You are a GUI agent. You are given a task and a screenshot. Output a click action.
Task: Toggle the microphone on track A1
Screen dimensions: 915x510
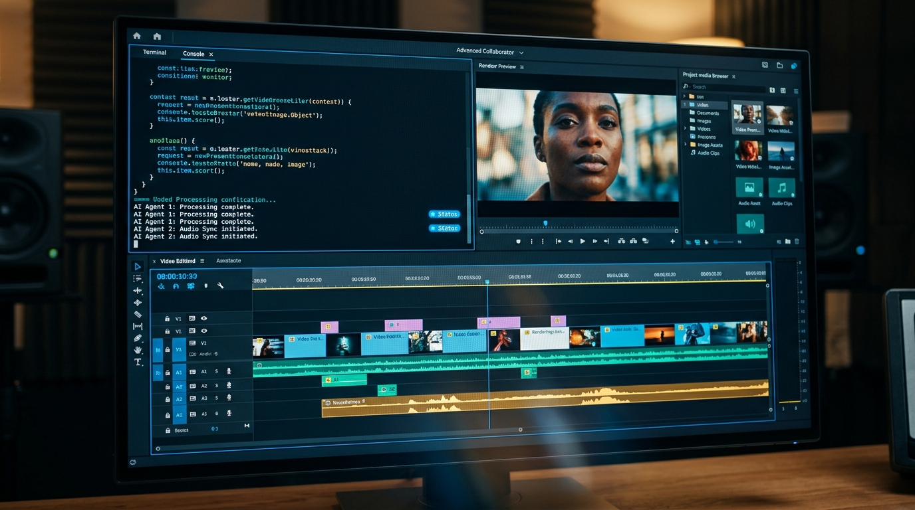(x=229, y=371)
